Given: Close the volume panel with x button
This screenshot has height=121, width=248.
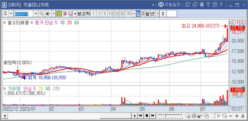Looking at the screenshot, I should point(243,88).
